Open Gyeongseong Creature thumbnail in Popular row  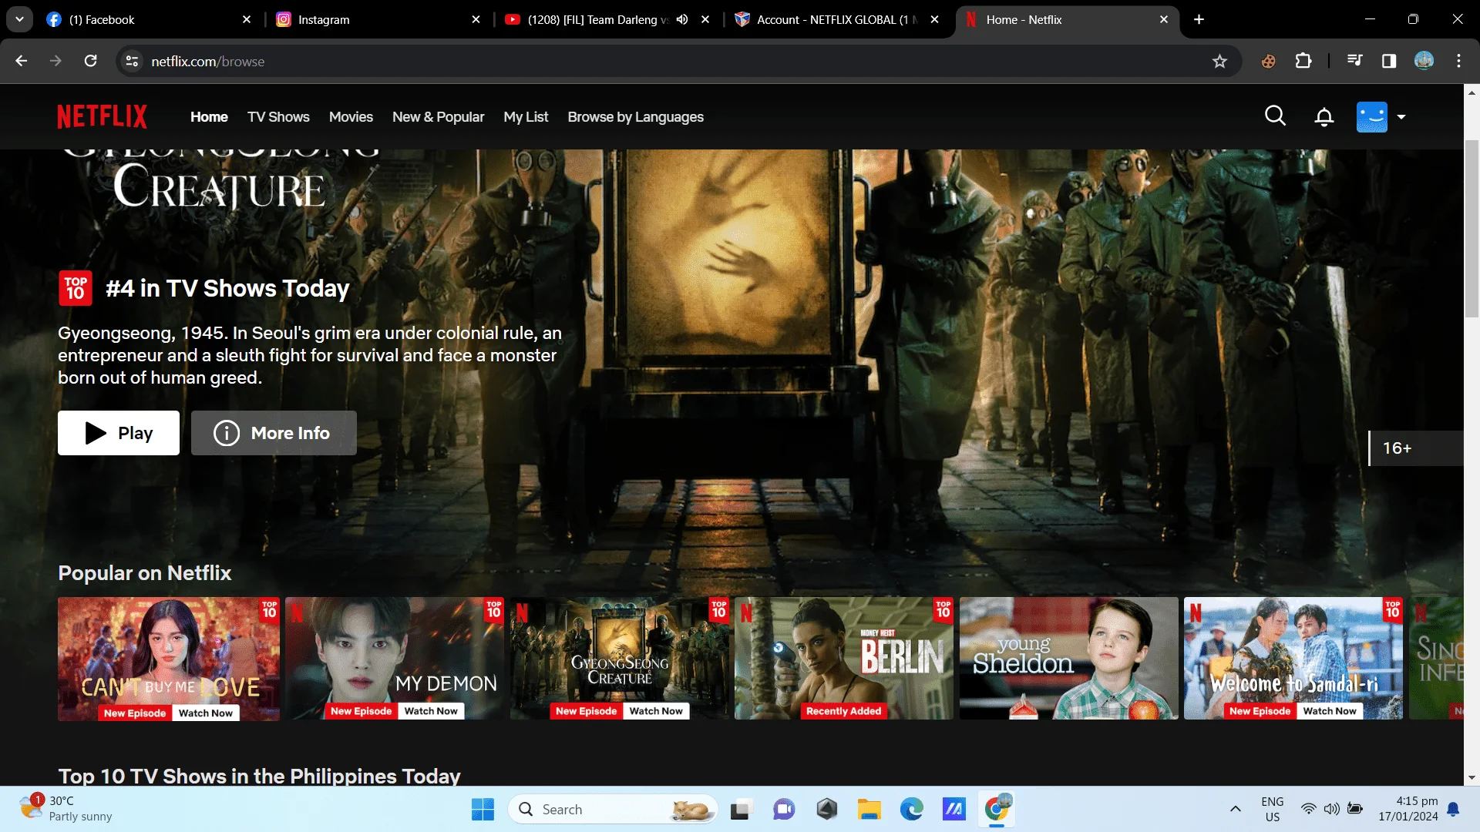tap(619, 659)
